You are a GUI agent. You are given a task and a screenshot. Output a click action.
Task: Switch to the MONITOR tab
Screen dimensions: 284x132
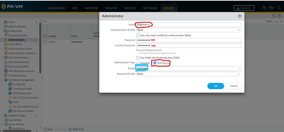click(x=91, y=8)
